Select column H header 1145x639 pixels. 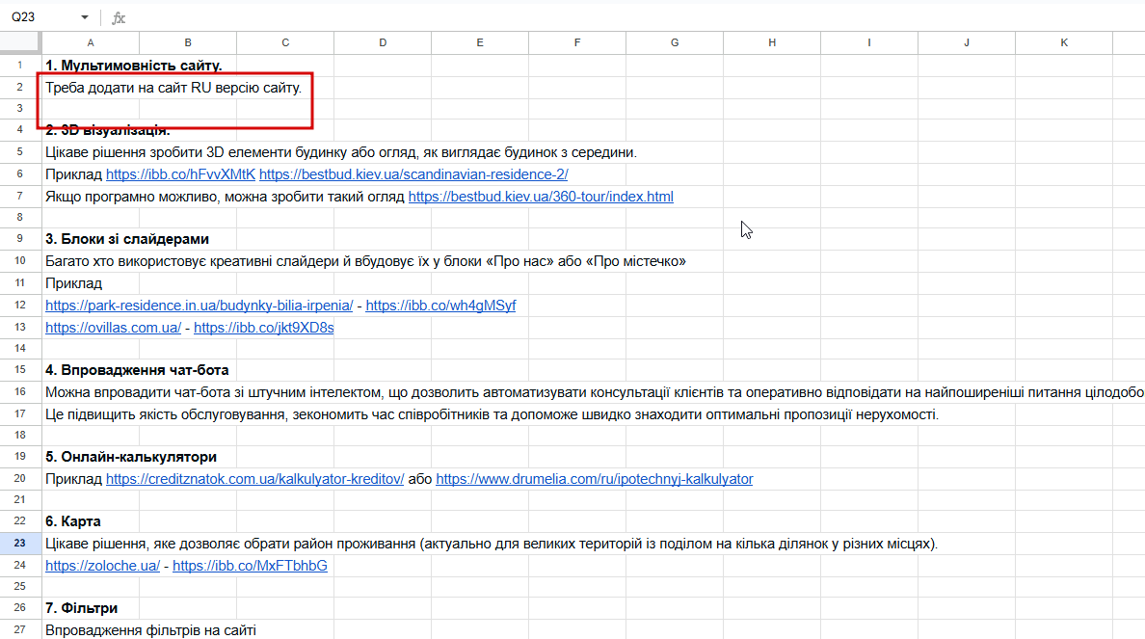pos(772,42)
